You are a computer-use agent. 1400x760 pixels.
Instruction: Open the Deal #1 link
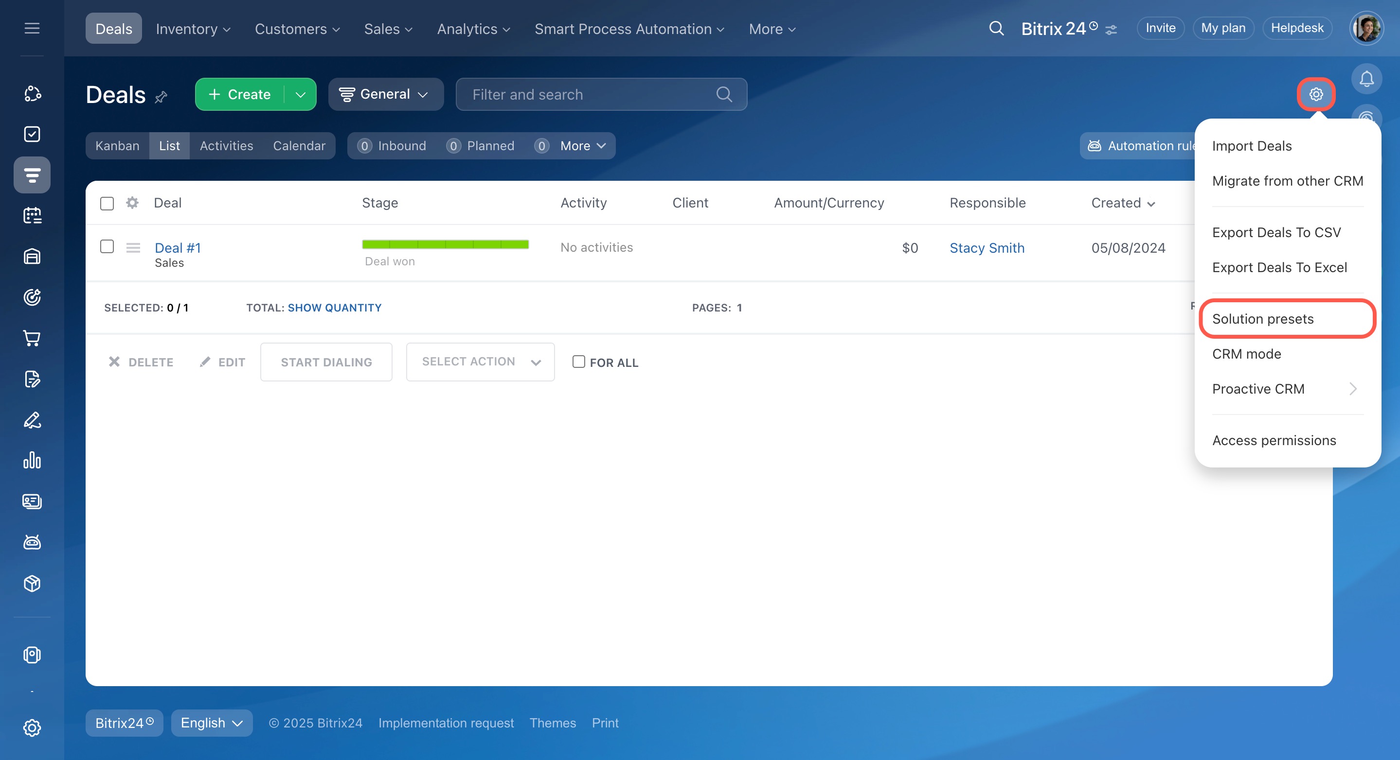pos(178,248)
